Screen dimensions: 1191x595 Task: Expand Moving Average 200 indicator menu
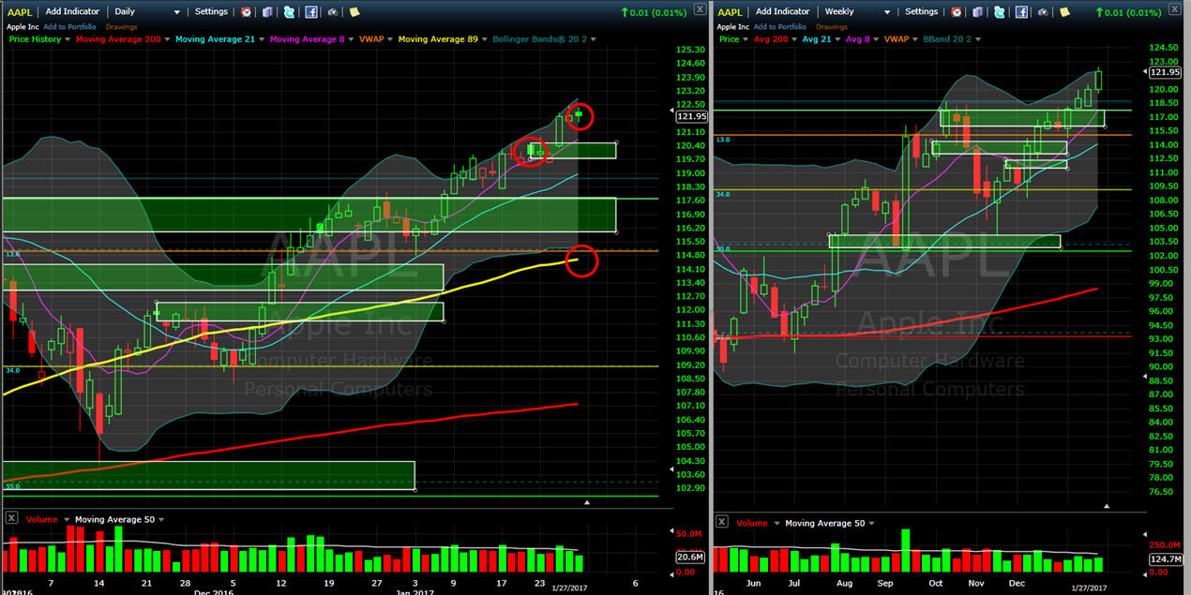point(166,39)
